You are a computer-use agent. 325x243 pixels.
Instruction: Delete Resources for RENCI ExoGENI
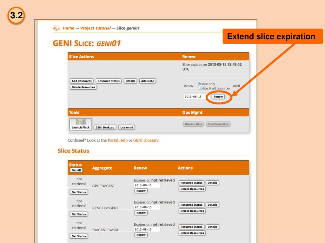[x=192, y=211]
